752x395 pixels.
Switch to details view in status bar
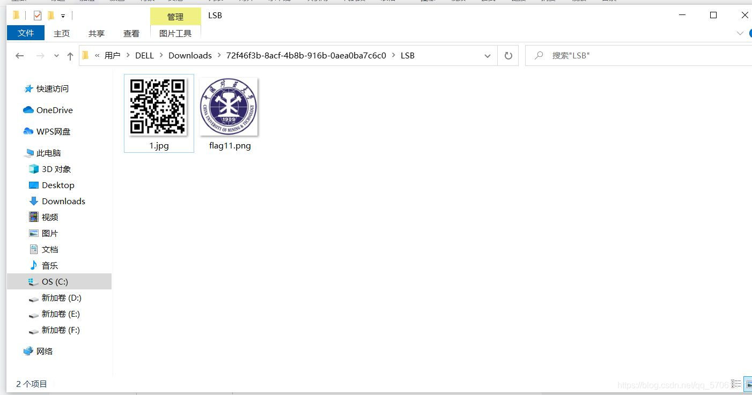[736, 384]
